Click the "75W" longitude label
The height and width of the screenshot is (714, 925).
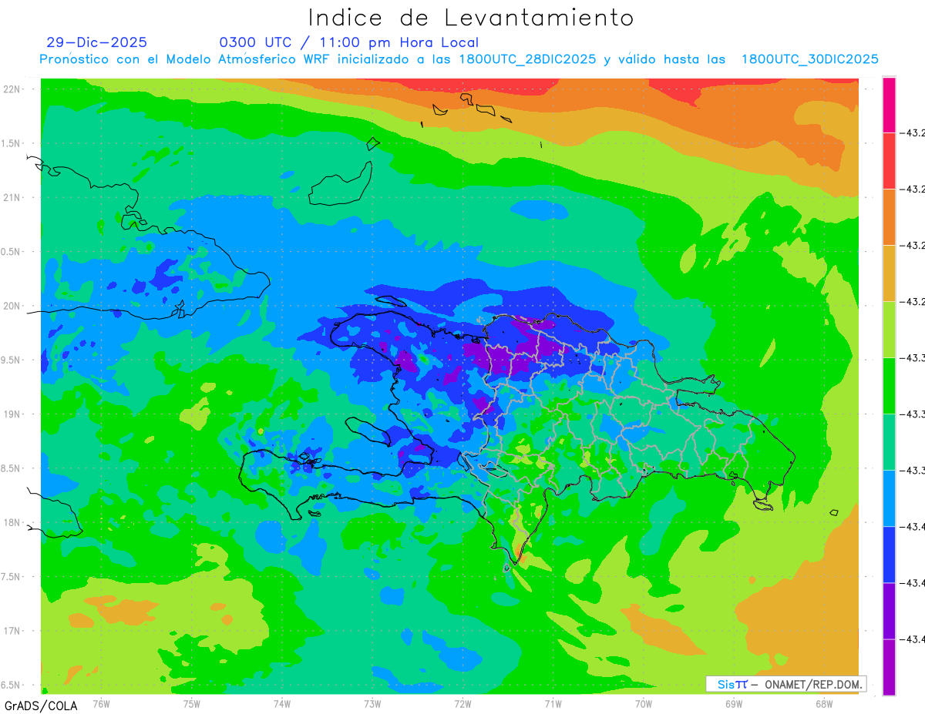pos(191,703)
